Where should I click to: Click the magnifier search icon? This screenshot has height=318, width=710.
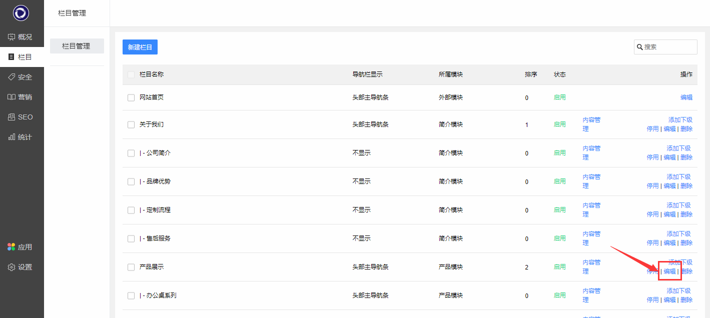pyautogui.click(x=639, y=47)
